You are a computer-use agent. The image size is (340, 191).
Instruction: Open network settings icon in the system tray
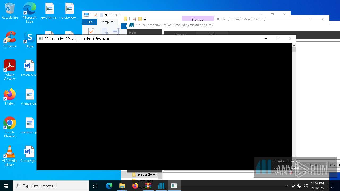point(299,186)
